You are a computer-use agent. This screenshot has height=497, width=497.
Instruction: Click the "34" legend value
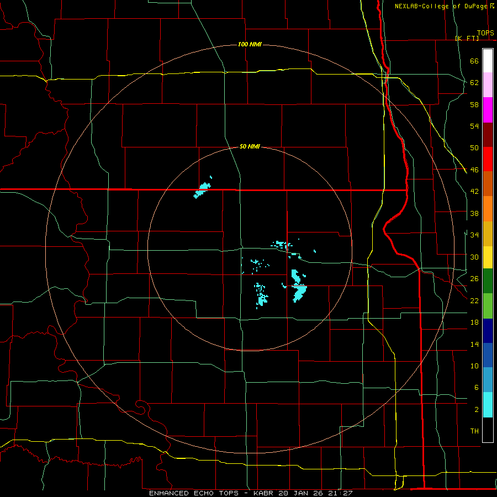[474, 235]
